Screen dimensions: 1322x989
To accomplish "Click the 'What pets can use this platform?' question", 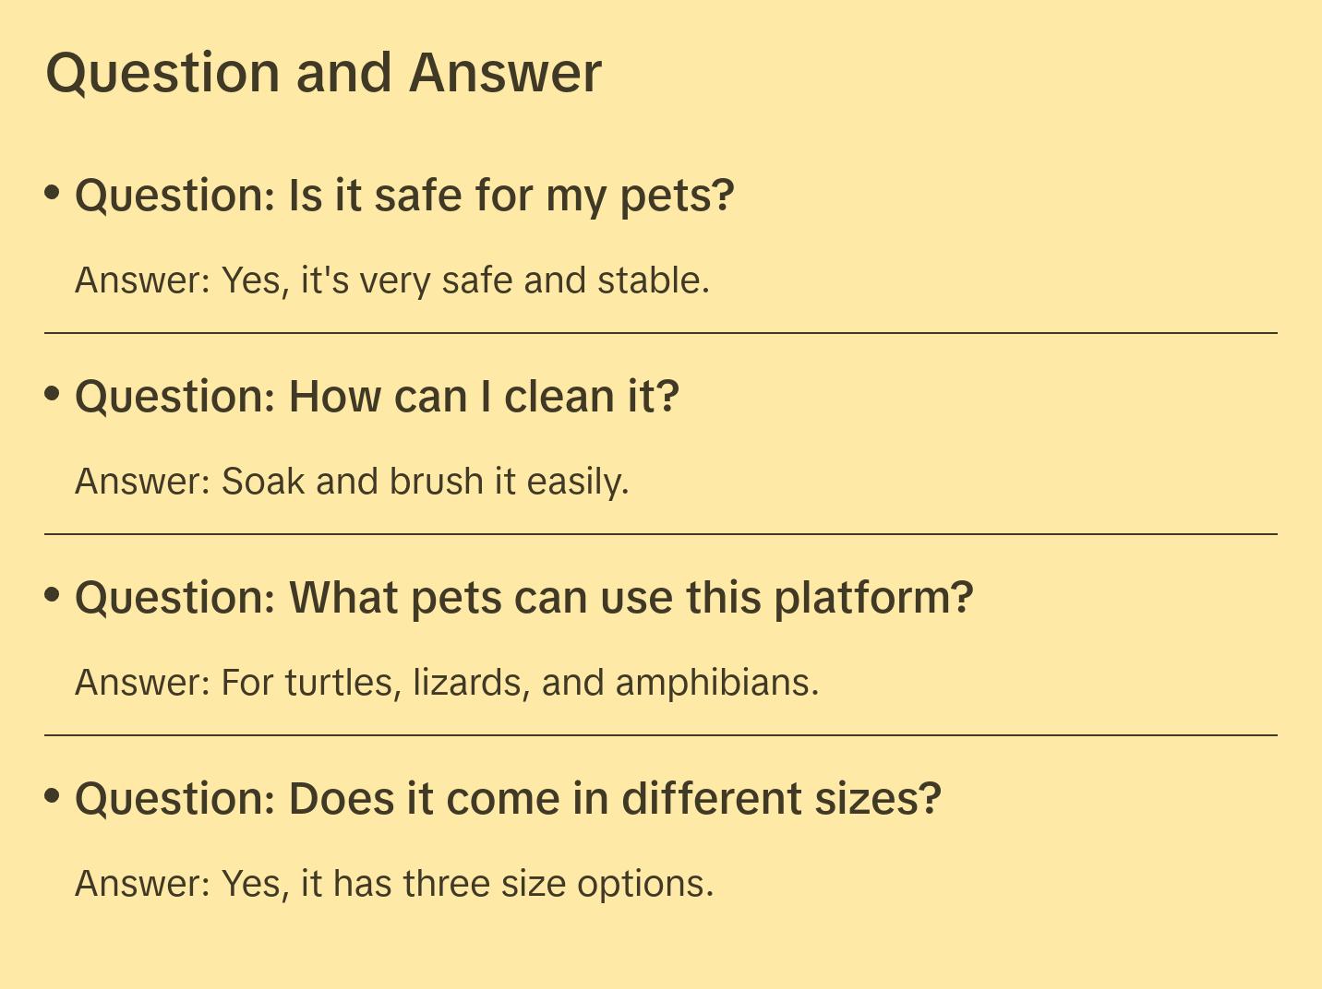I will [524, 598].
